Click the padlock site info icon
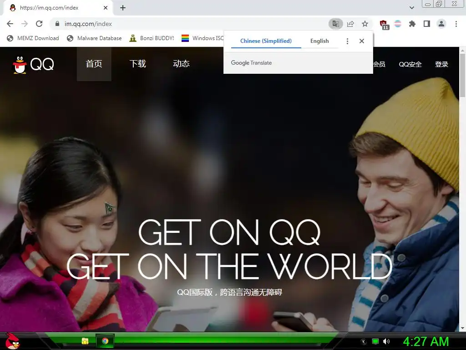 pyautogui.click(x=57, y=24)
